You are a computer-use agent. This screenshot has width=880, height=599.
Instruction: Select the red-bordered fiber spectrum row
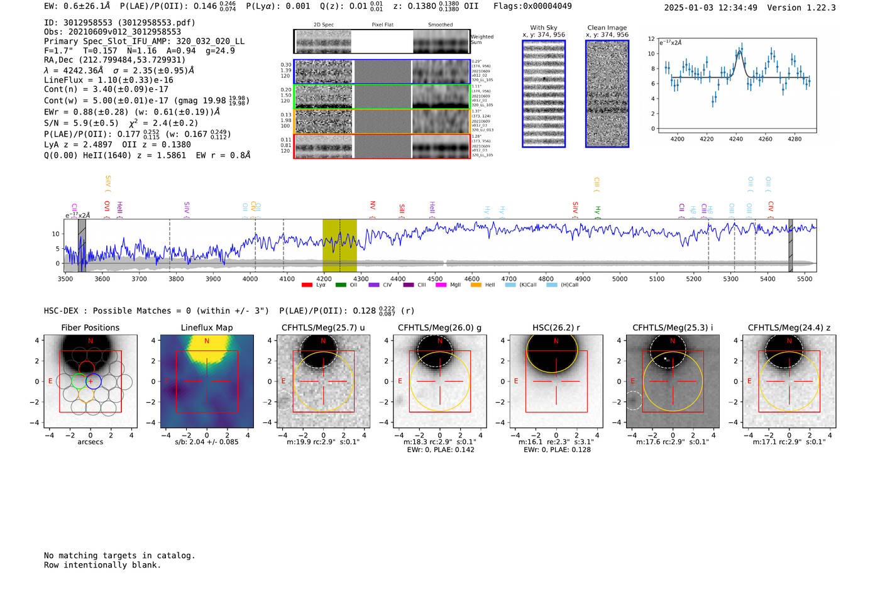pyautogui.click(x=382, y=146)
